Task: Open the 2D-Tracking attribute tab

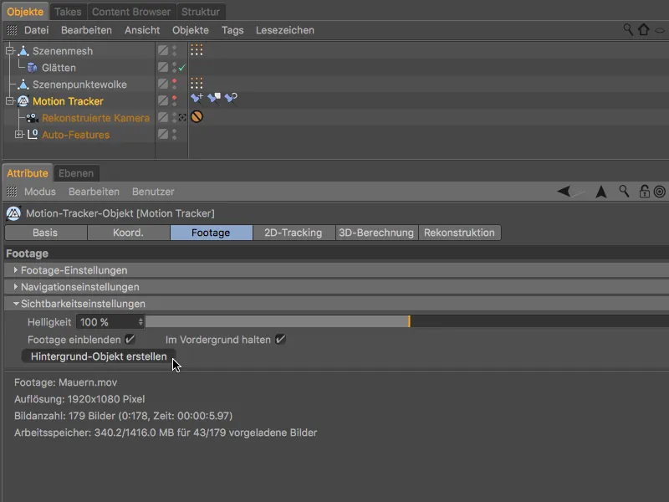Action: point(294,233)
